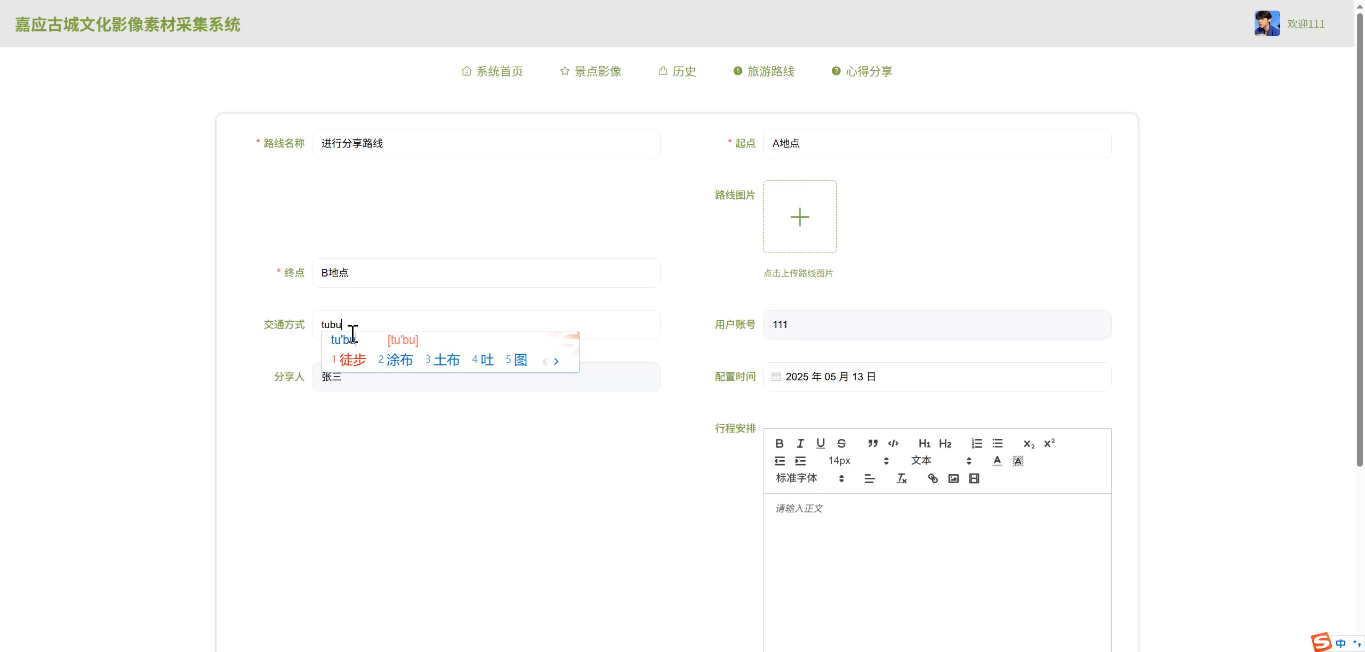Choose candidate 徒步 in IME popup
The height and width of the screenshot is (652, 1365).
[x=351, y=360]
